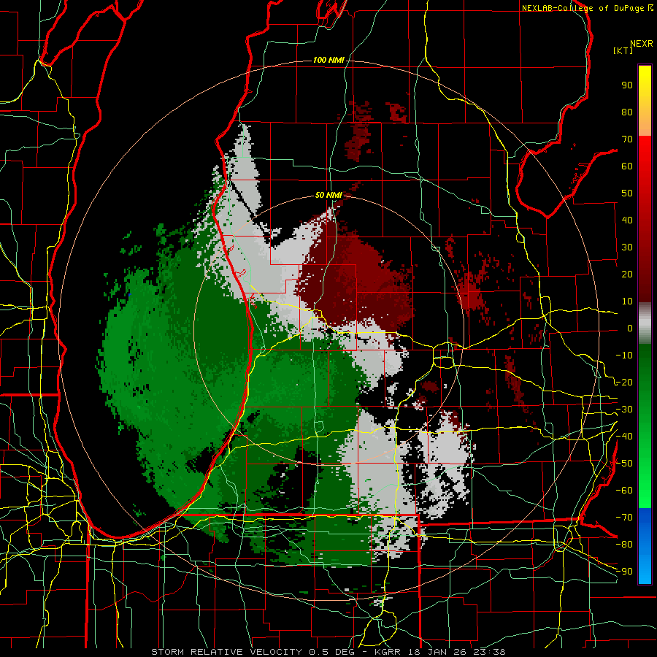Click the "-80" value on velocity scale
Image resolution: width=657 pixels, height=657 pixels.
pos(624,545)
